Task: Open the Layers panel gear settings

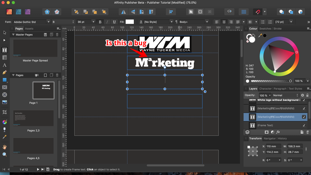Action: click(x=303, y=95)
